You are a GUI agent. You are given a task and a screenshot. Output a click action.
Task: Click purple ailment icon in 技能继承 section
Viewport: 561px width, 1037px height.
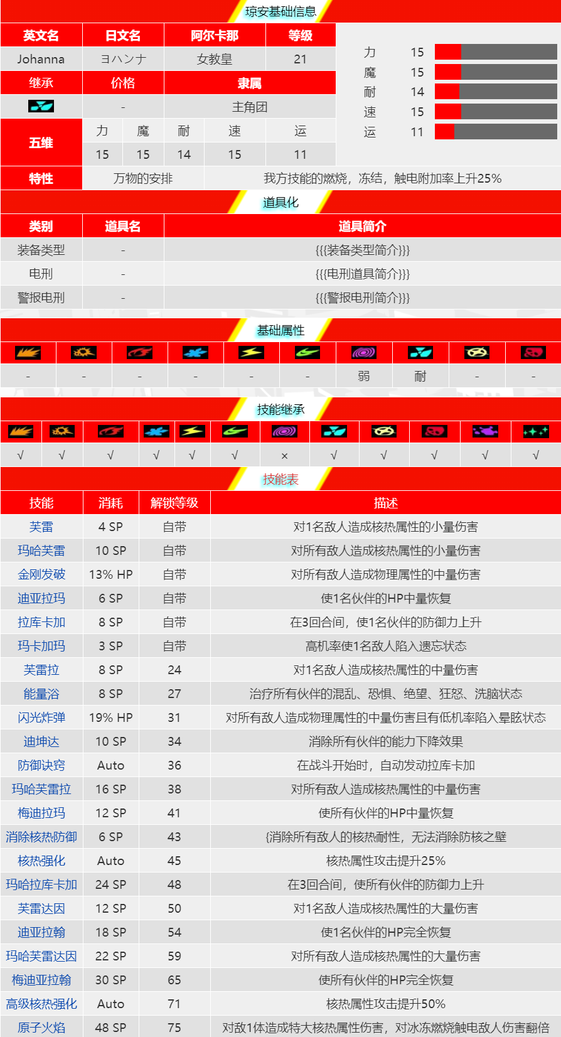[x=485, y=431]
